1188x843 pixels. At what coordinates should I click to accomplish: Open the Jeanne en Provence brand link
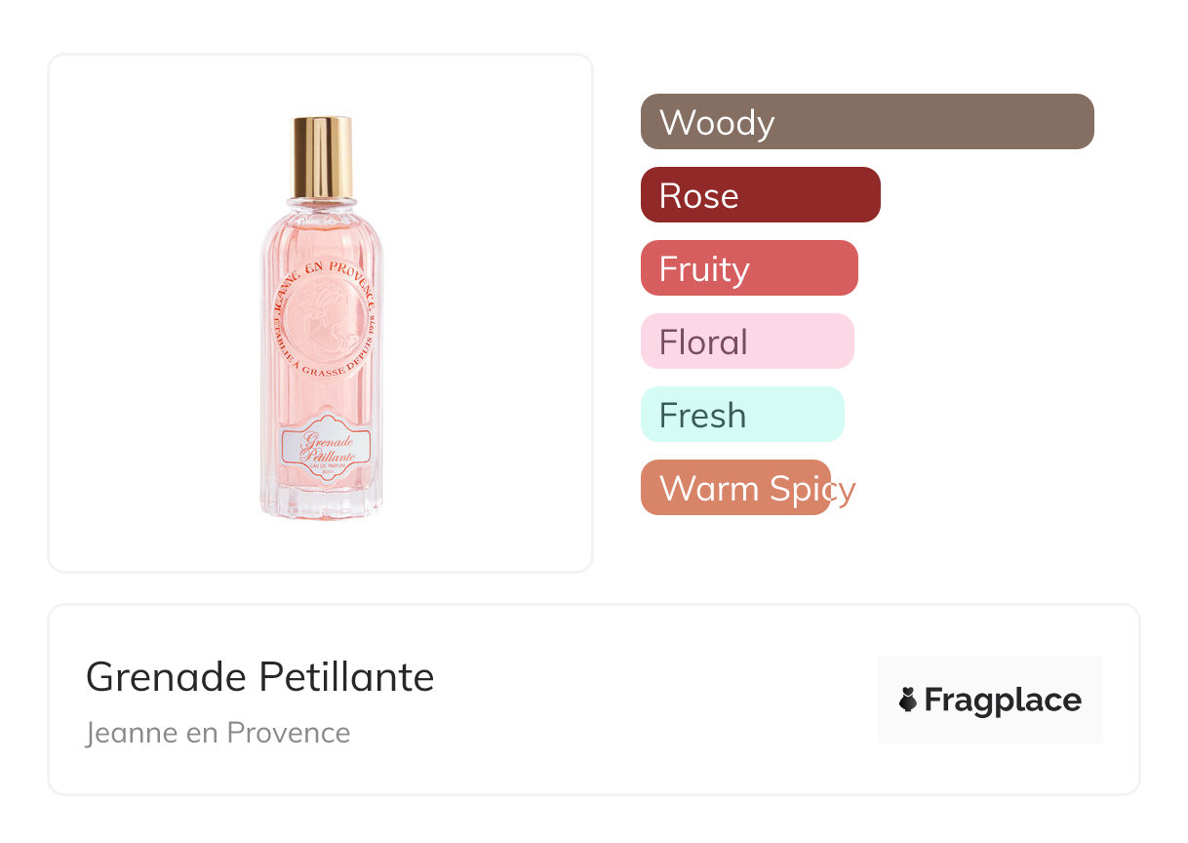(218, 732)
